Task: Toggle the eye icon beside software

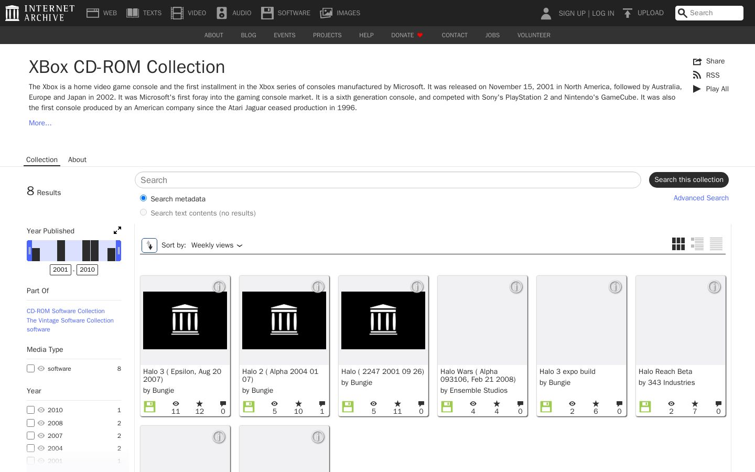Action: [x=41, y=369]
